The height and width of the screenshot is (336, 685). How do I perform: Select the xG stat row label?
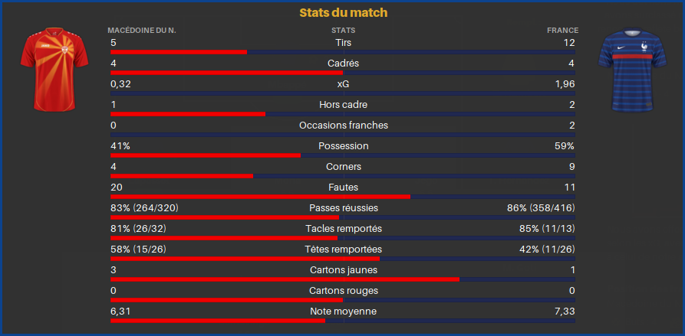coord(344,84)
